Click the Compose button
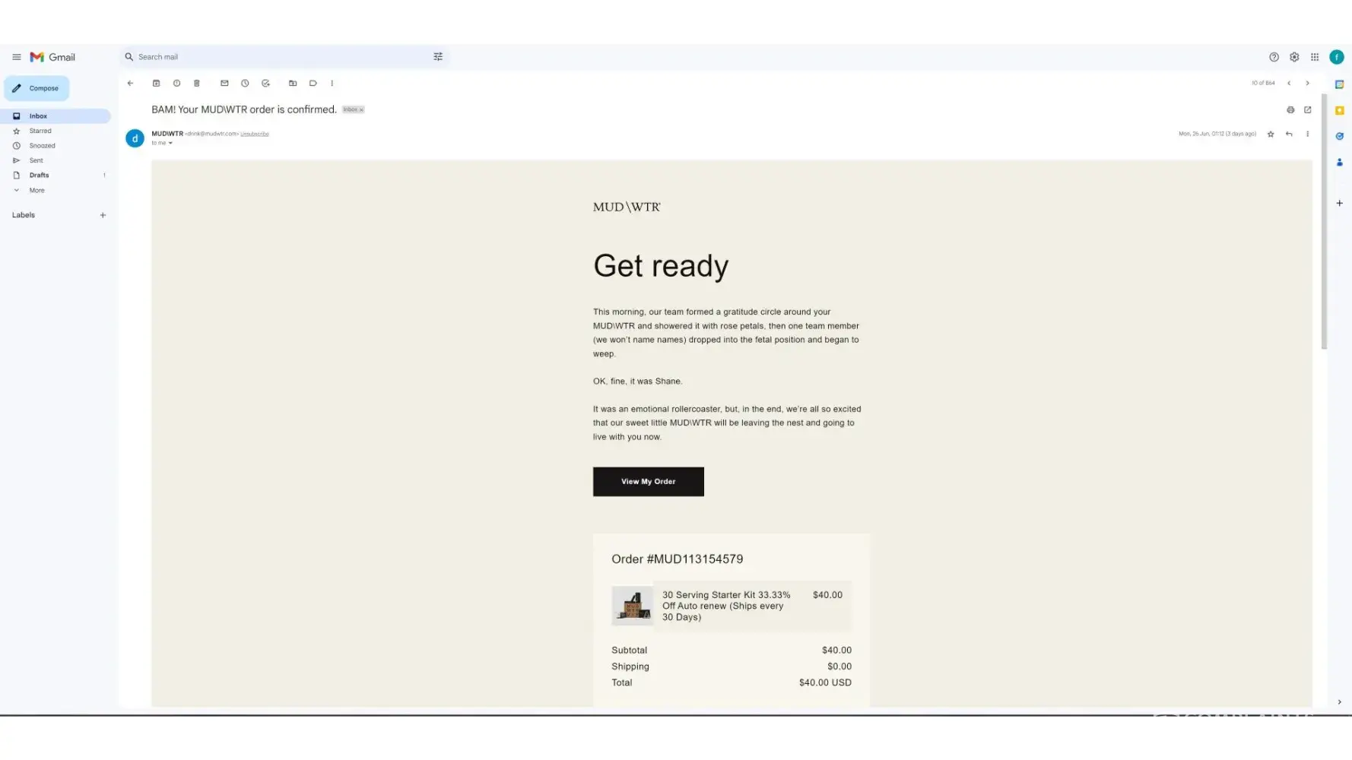This screenshot has height=760, width=1352. (36, 88)
